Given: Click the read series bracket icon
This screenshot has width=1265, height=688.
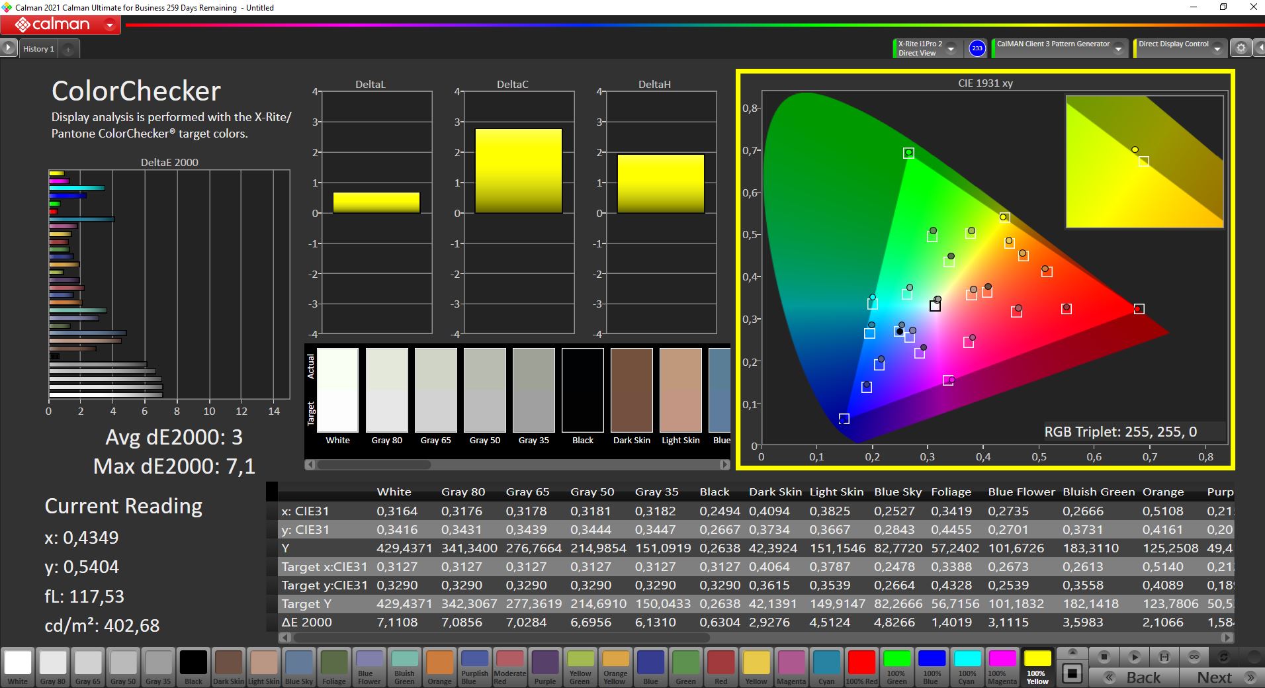Looking at the screenshot, I should [1164, 657].
